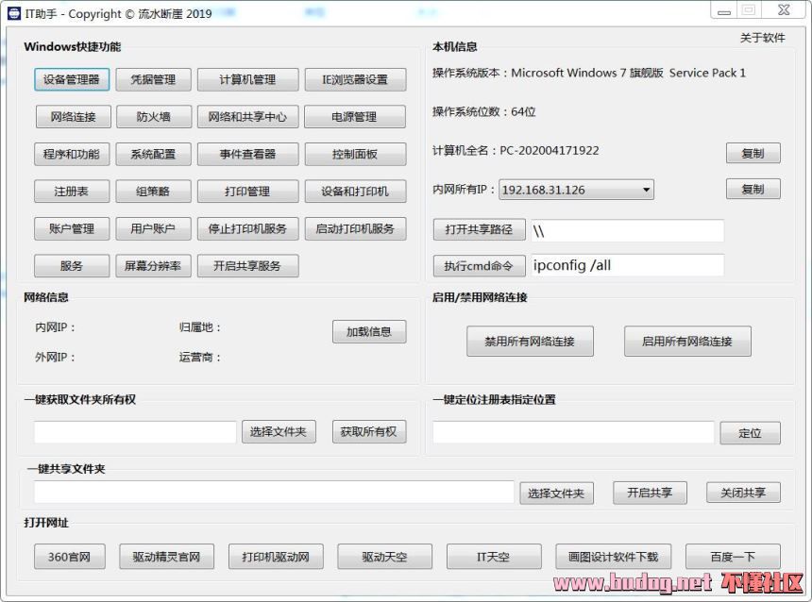This screenshot has height=602, width=812.
Task: Copy the computer full name with 复制
Action: tap(753, 153)
